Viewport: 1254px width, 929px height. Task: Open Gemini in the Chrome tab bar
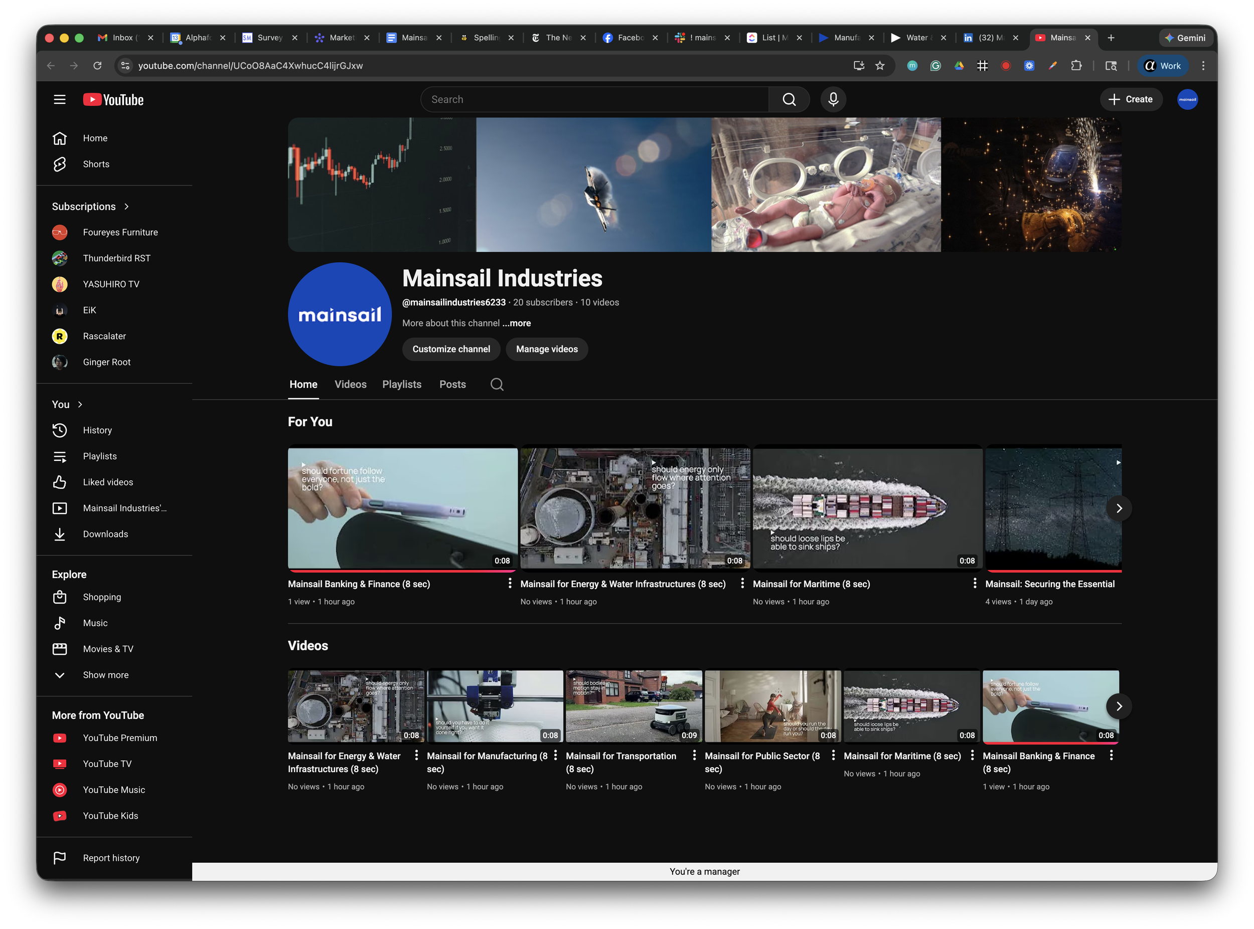[1185, 38]
